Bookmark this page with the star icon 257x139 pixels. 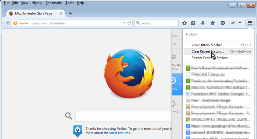(x=184, y=23)
